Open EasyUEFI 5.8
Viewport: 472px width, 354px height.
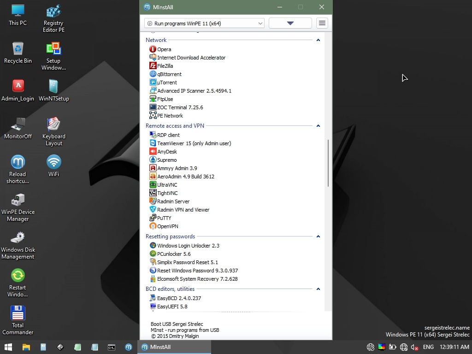click(168, 307)
